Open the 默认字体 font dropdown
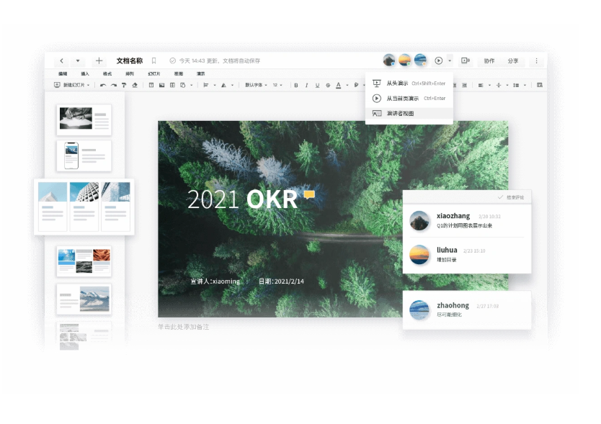Viewport: 601px width, 424px height. pyautogui.click(x=256, y=85)
